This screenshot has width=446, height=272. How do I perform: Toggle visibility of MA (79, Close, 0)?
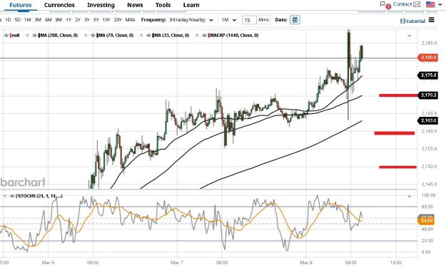pyautogui.click(x=93, y=36)
